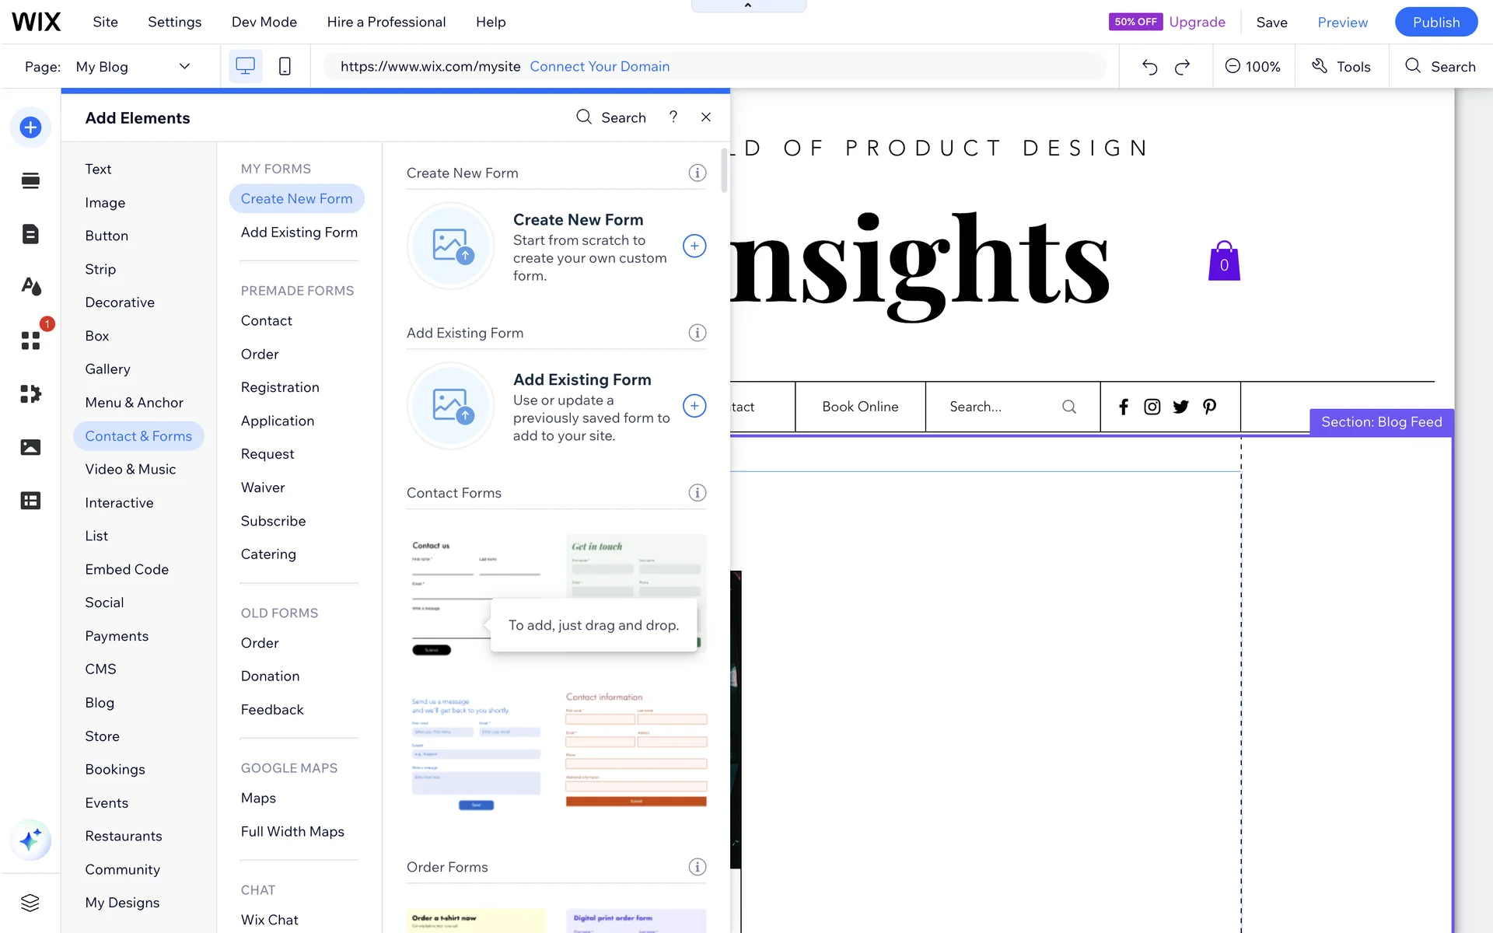Click plus to add Create New Form
This screenshot has height=933, width=1493.
[694, 246]
